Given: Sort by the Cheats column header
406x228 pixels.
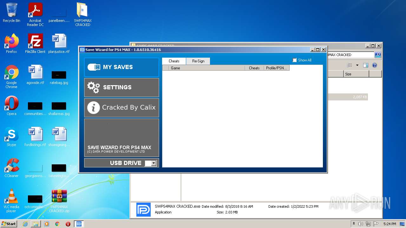Looking at the screenshot, I should coord(254,68).
